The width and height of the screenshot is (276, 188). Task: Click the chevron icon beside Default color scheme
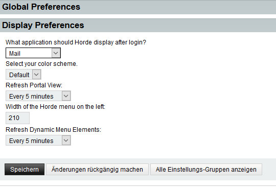point(36,75)
